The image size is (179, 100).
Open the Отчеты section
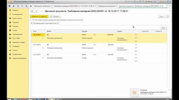15,50
